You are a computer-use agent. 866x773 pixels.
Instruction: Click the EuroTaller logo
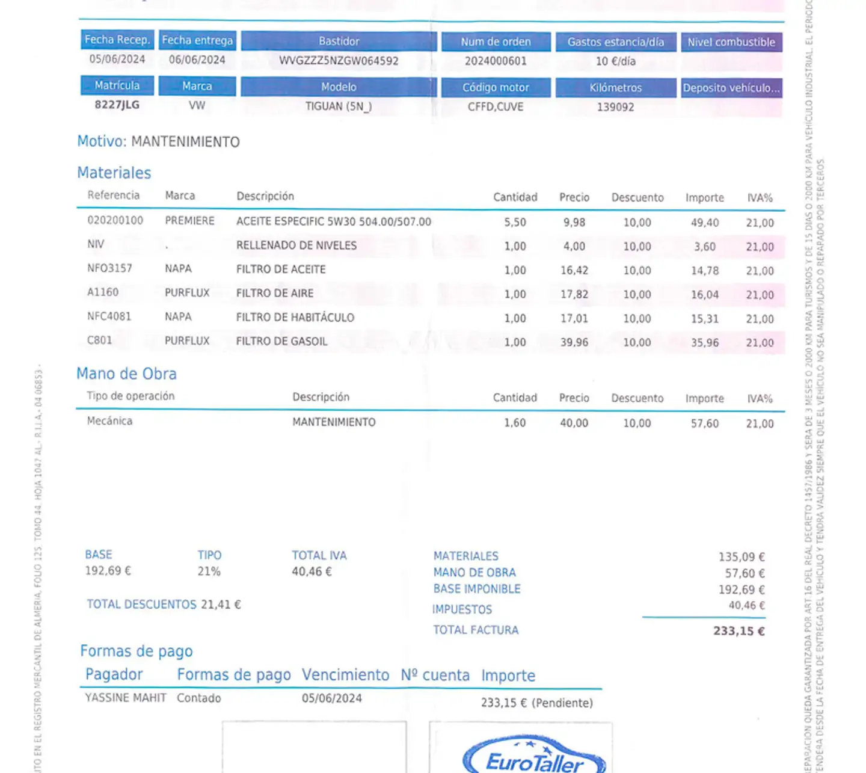click(533, 756)
